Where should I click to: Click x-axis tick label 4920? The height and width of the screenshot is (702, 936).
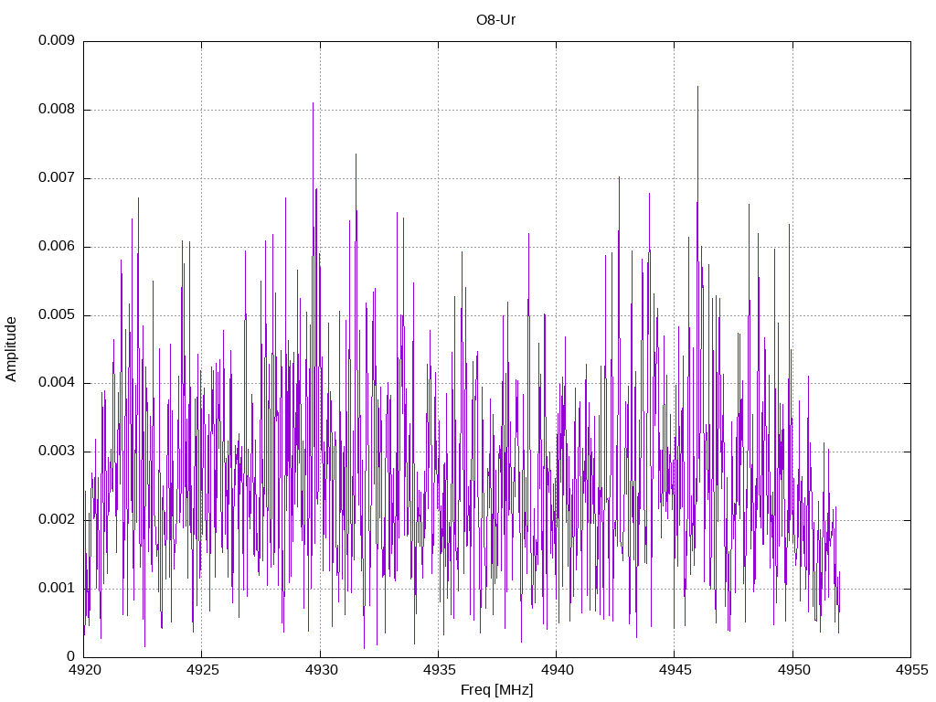85,670
